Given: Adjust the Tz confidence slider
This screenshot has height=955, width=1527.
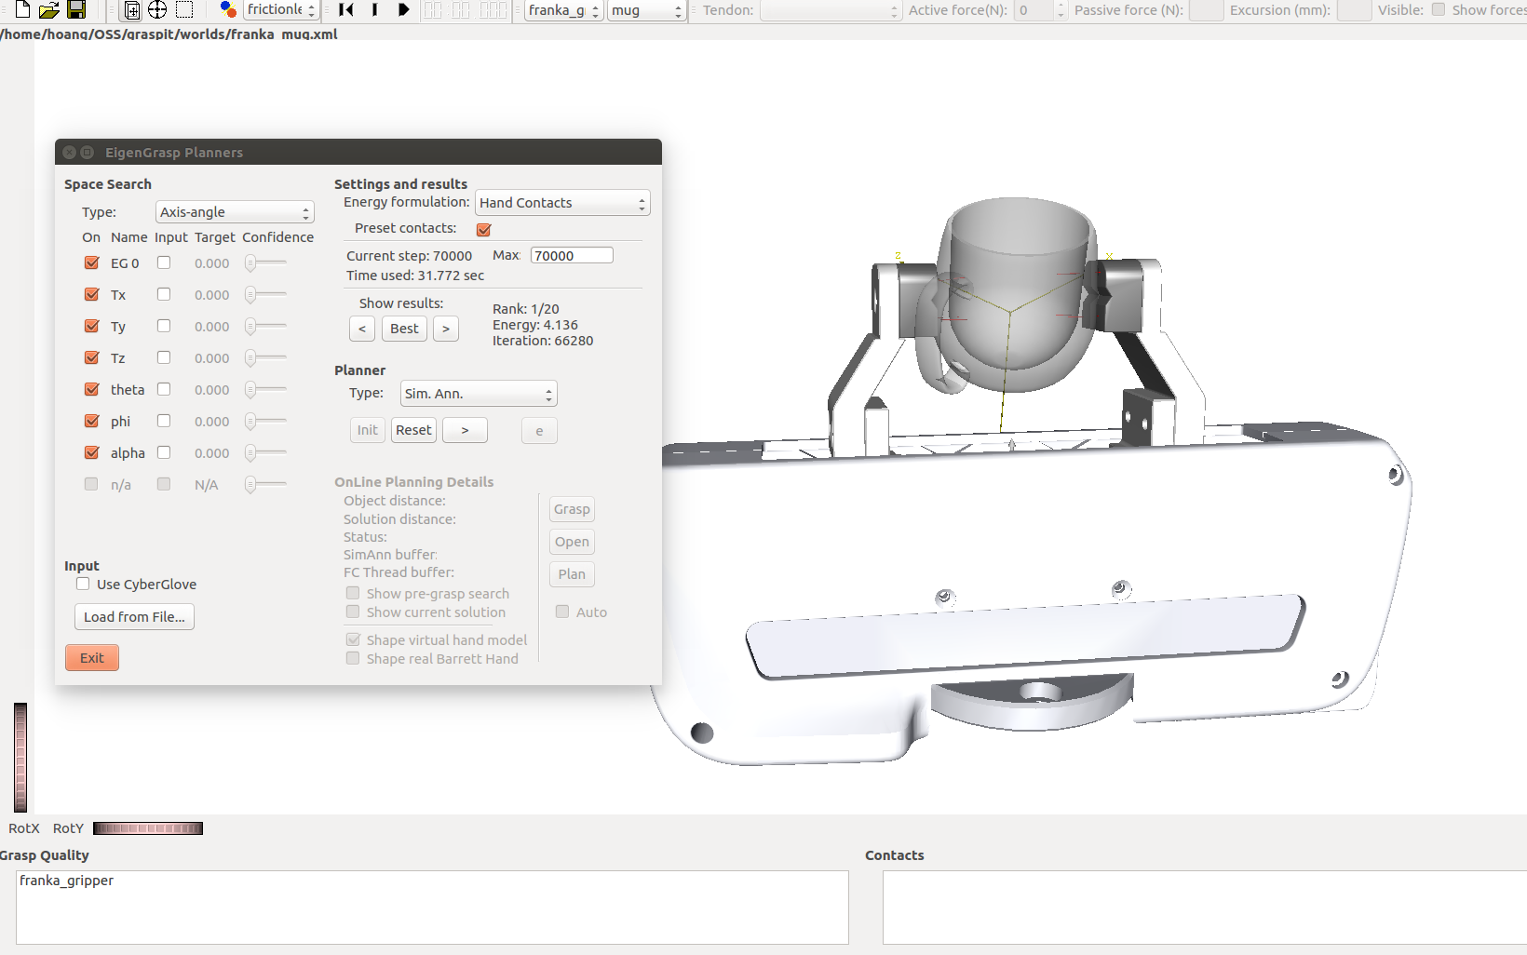Looking at the screenshot, I should [x=265, y=358].
